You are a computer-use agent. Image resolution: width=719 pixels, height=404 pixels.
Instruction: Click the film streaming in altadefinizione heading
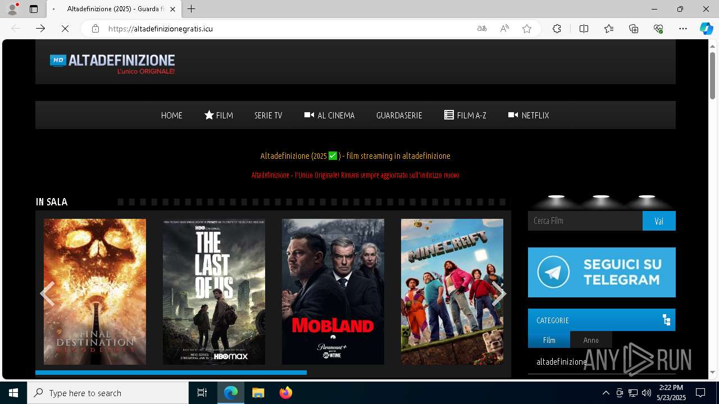356,155
